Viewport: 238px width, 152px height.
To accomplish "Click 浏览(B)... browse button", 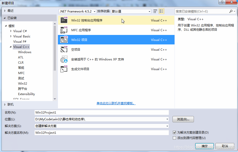I will tap(183, 119).
